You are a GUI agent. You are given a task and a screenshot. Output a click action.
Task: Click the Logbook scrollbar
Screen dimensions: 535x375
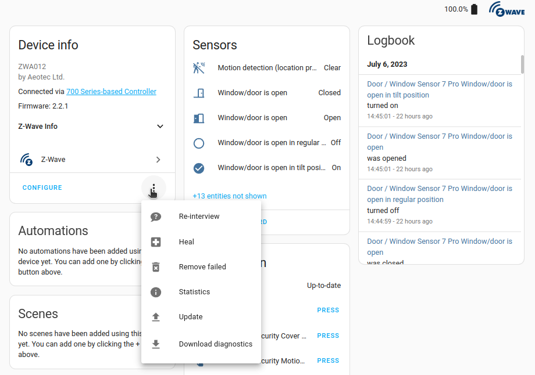pyautogui.click(x=522, y=64)
